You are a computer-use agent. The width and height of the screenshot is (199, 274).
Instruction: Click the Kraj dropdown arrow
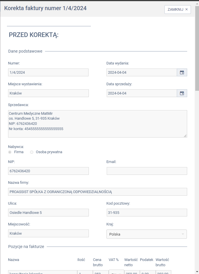pyautogui.click(x=183, y=234)
